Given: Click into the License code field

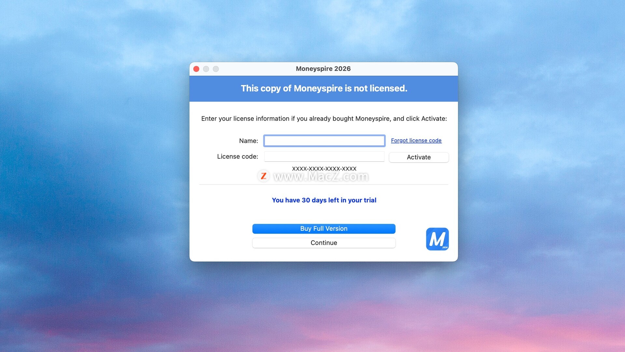Looking at the screenshot, I should 324,156.
